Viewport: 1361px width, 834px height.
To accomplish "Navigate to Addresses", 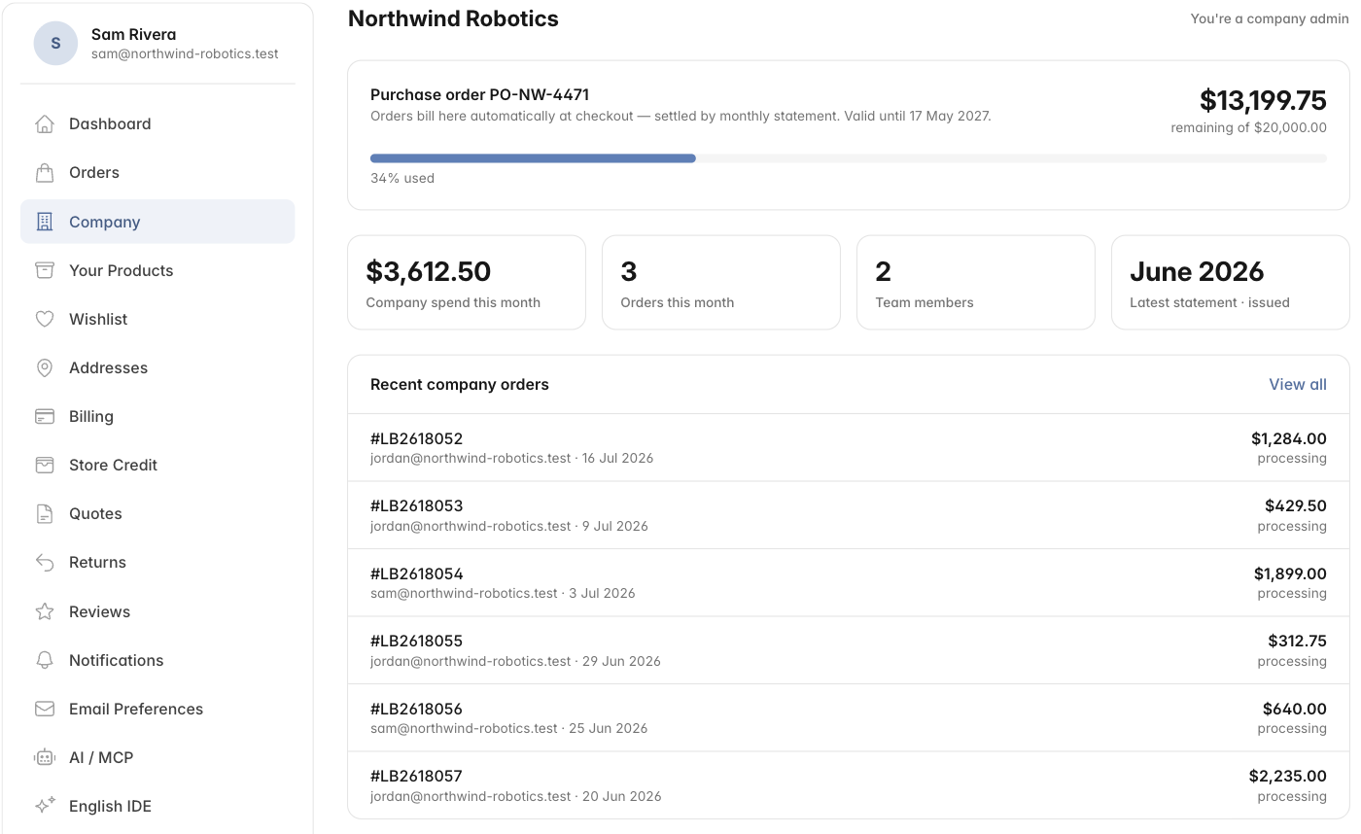I will click(x=157, y=367).
